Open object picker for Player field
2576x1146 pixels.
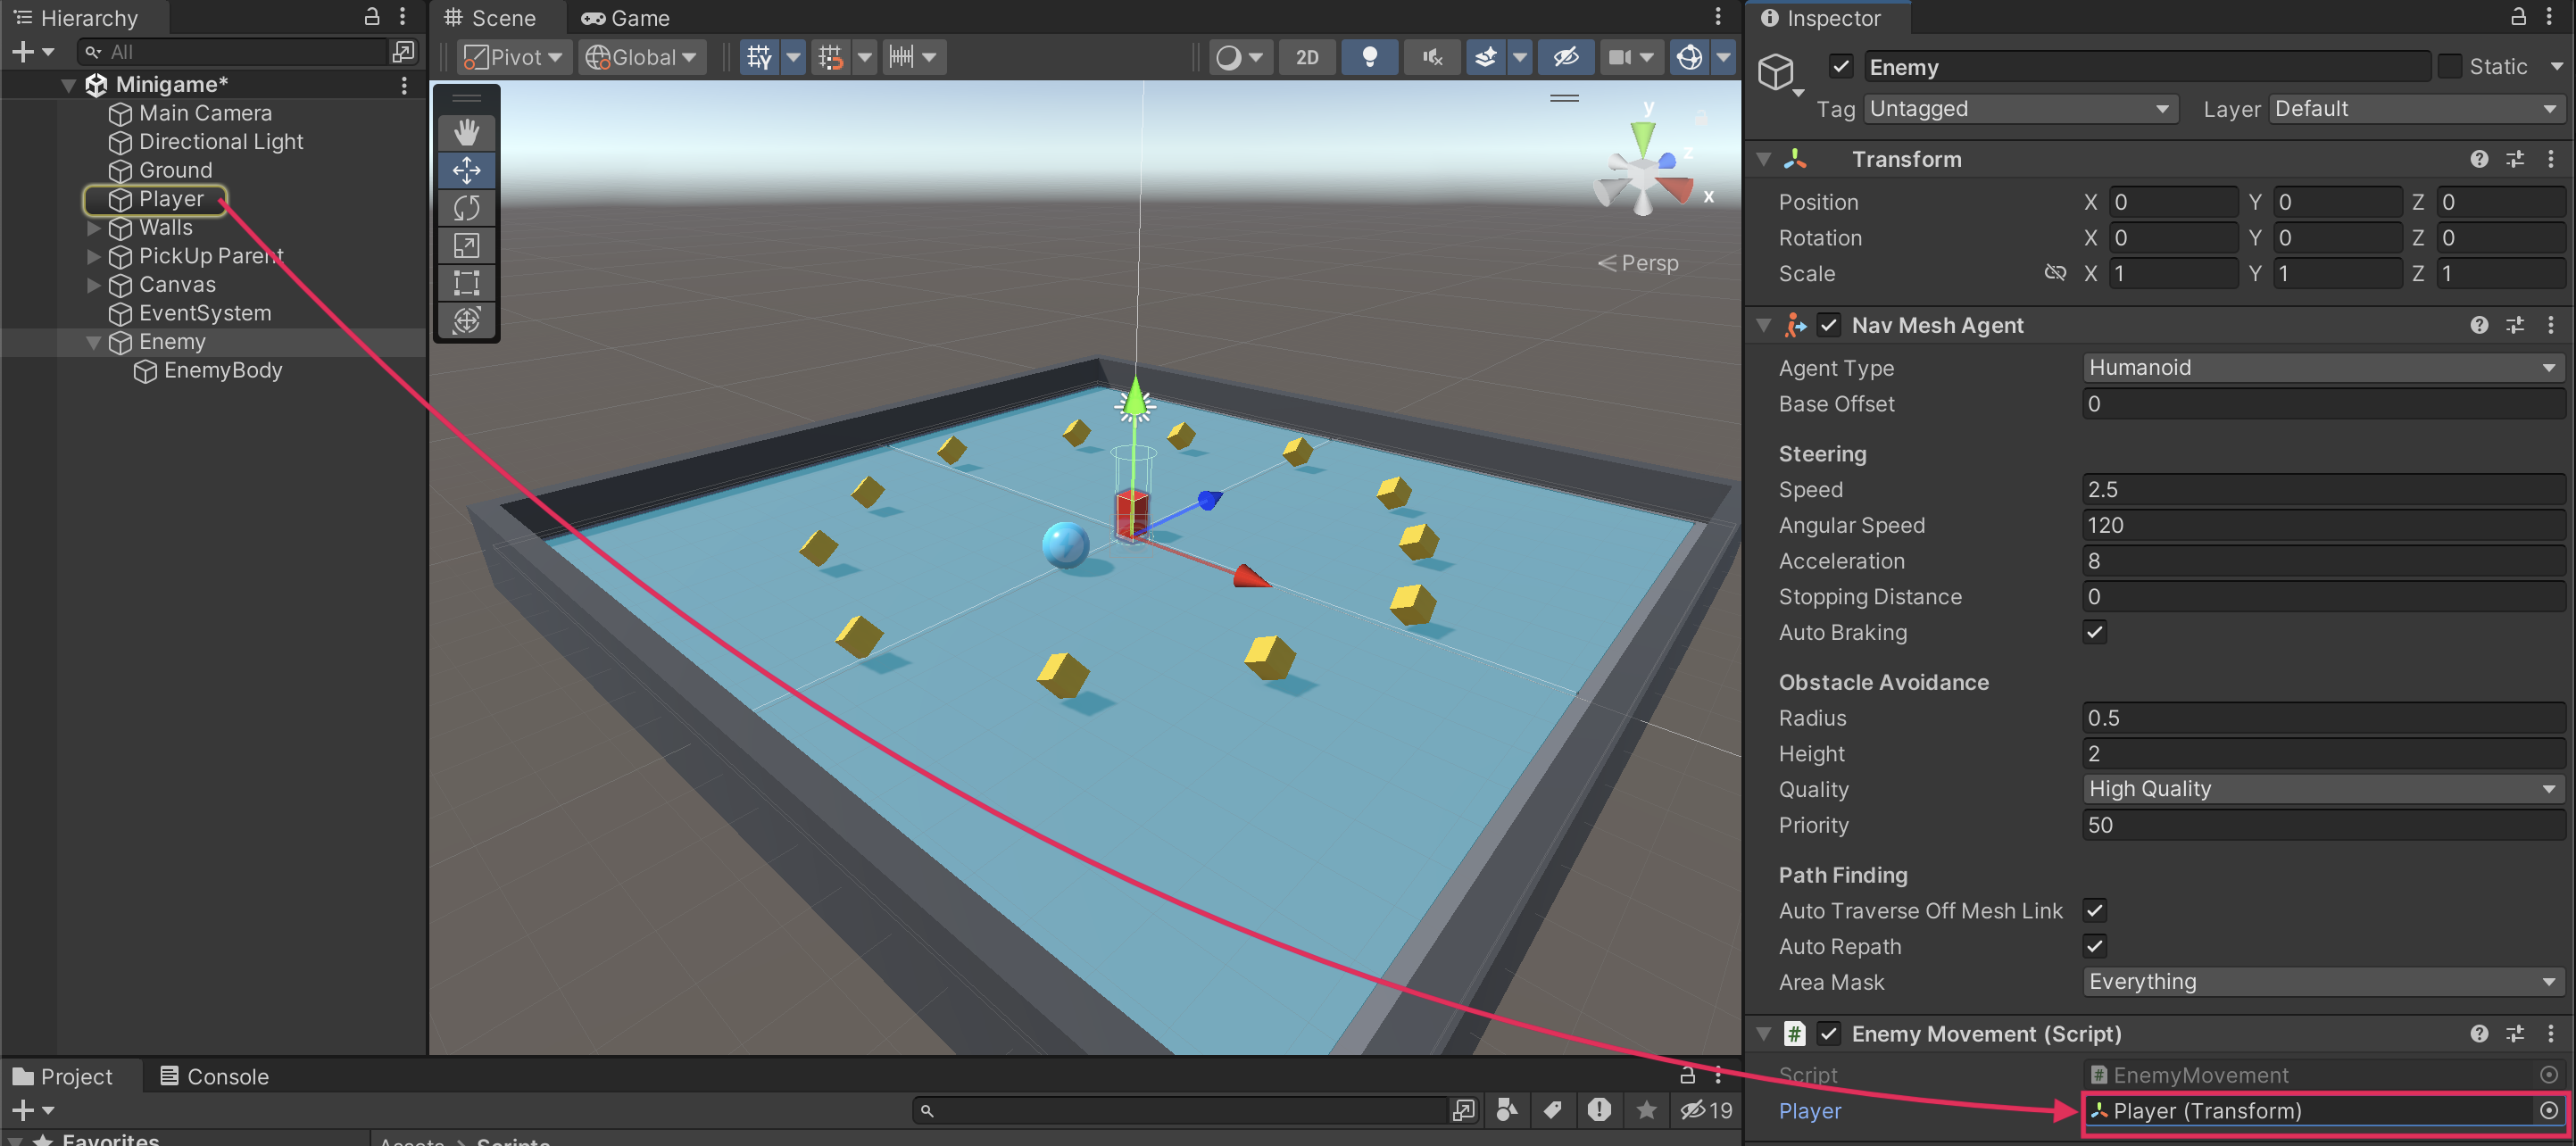click(2548, 1110)
